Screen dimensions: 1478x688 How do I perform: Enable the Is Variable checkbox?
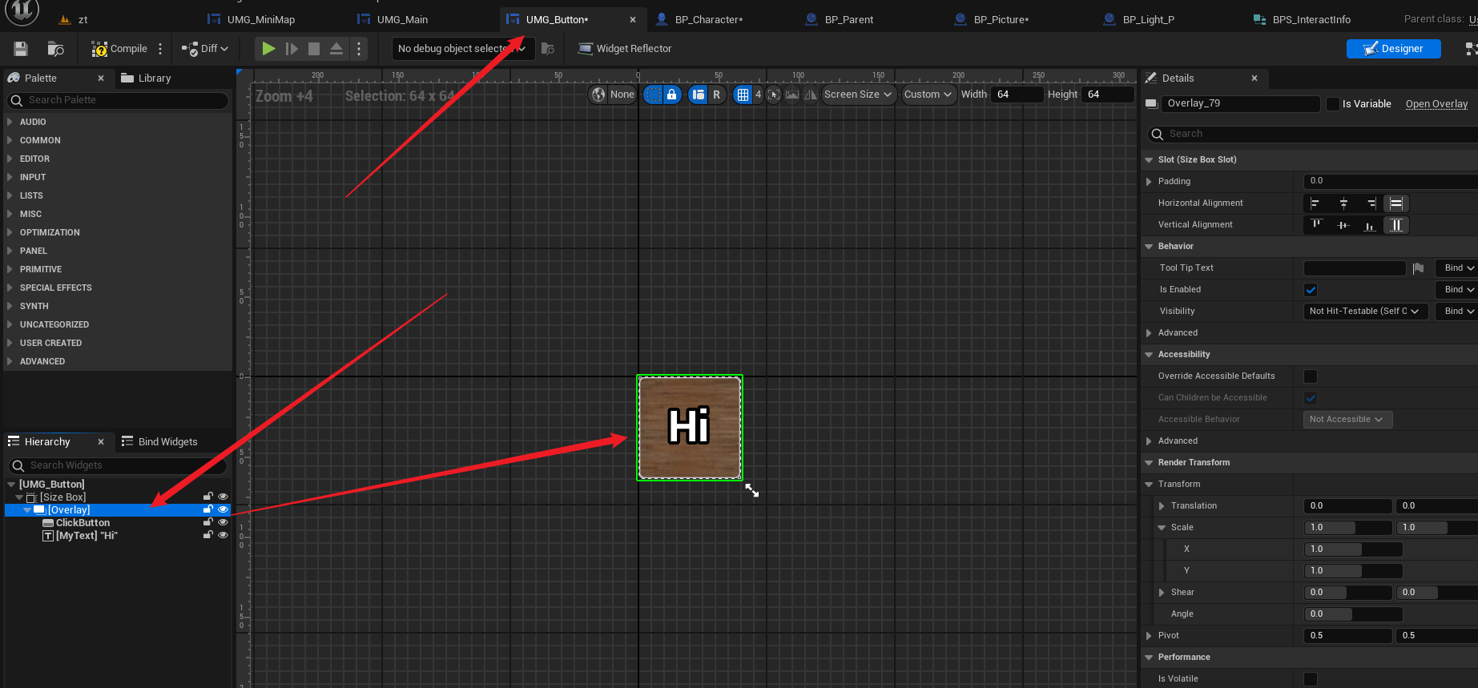pyautogui.click(x=1333, y=104)
